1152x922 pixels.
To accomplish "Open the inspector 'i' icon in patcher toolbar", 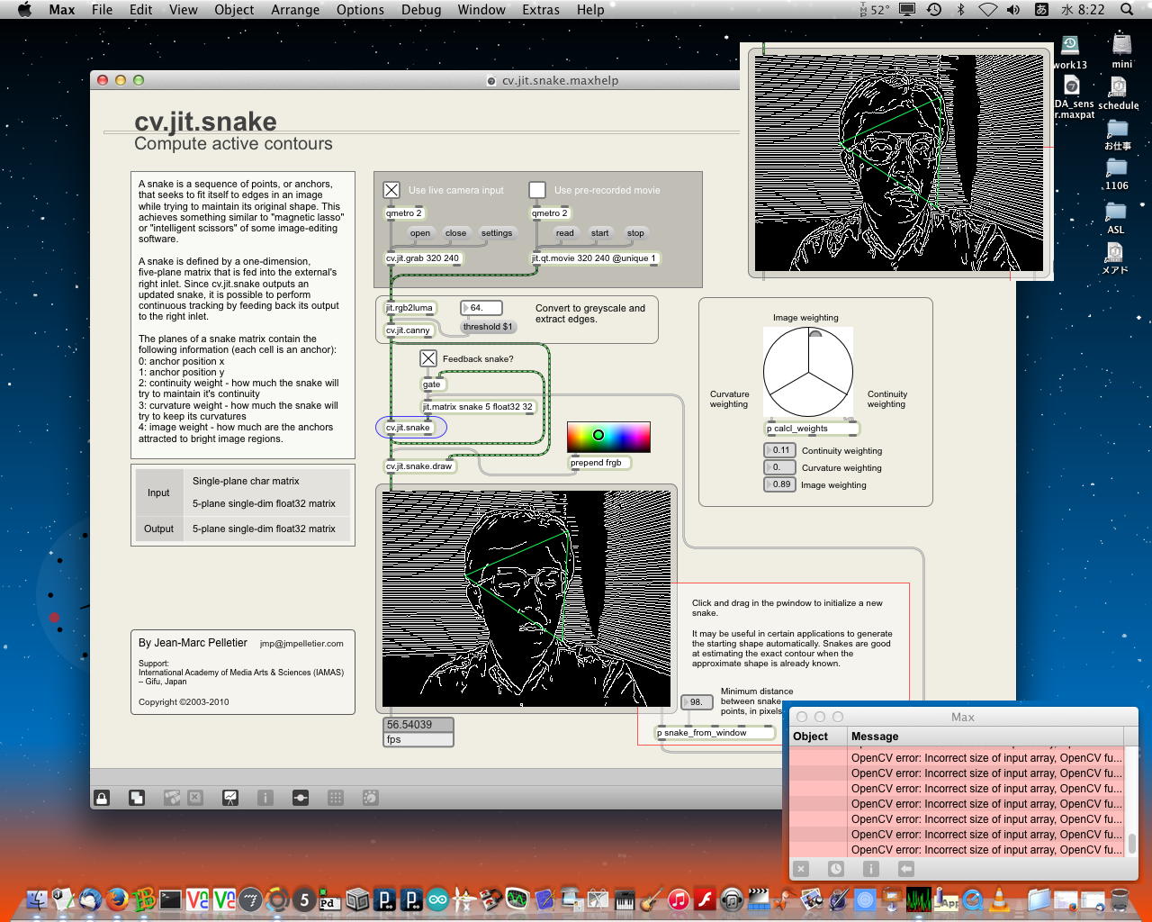I will [265, 798].
